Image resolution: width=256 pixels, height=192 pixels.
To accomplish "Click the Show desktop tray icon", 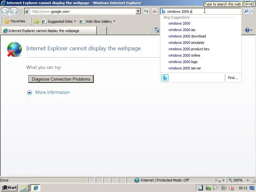I will [252, 188].
